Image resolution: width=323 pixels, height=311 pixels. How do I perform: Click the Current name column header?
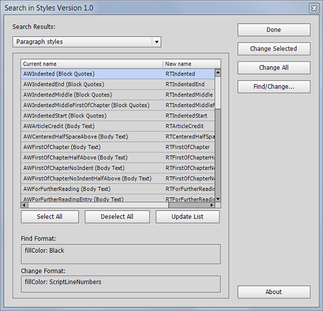92,64
